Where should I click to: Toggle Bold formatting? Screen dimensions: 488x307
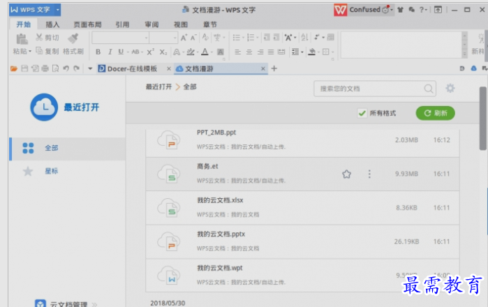98,52
